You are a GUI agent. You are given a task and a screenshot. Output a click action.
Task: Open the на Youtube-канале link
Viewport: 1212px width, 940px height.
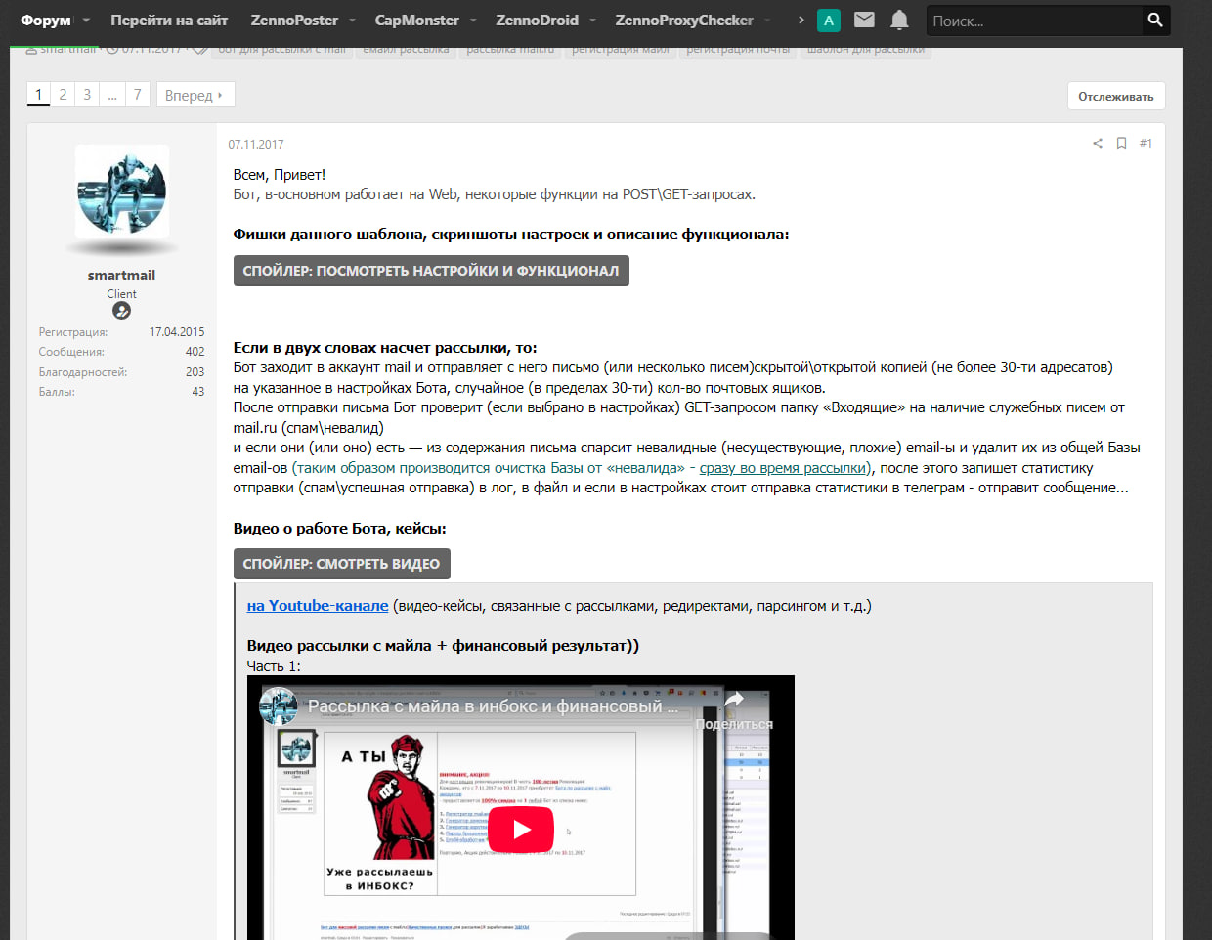318,606
